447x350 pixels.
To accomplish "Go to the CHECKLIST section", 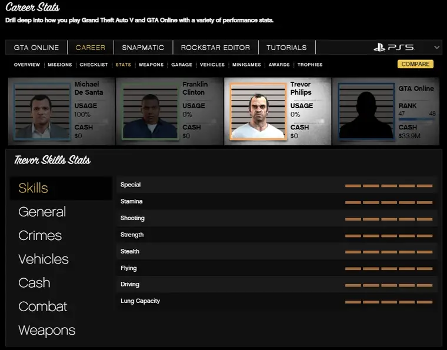I will click(x=94, y=65).
